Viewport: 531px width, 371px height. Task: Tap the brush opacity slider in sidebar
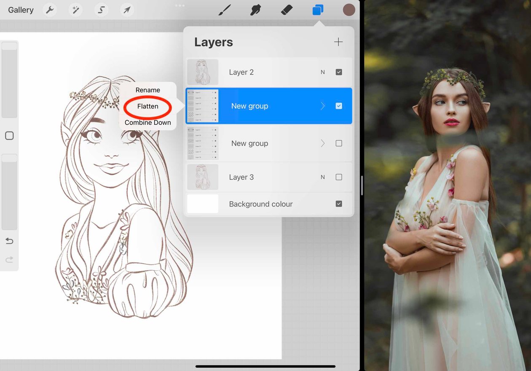(x=9, y=192)
